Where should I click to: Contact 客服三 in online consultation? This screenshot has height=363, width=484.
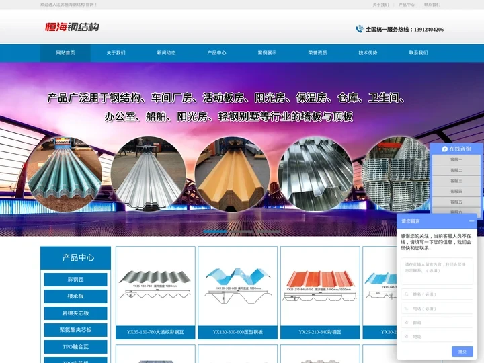(456, 181)
